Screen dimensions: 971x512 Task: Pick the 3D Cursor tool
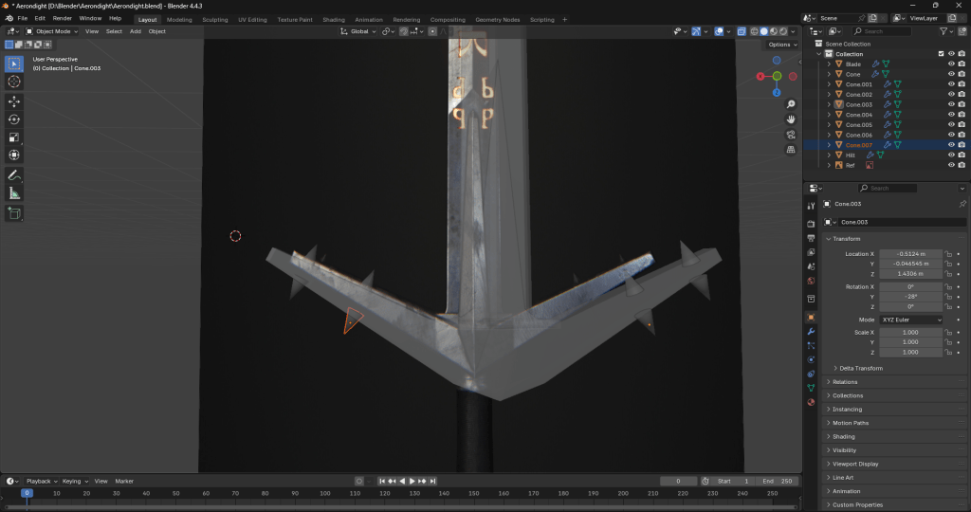(x=14, y=82)
